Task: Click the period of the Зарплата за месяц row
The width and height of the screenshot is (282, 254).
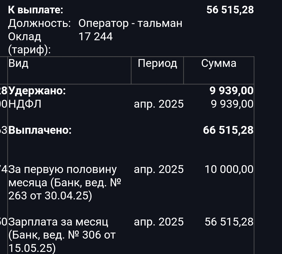Action: [158, 222]
